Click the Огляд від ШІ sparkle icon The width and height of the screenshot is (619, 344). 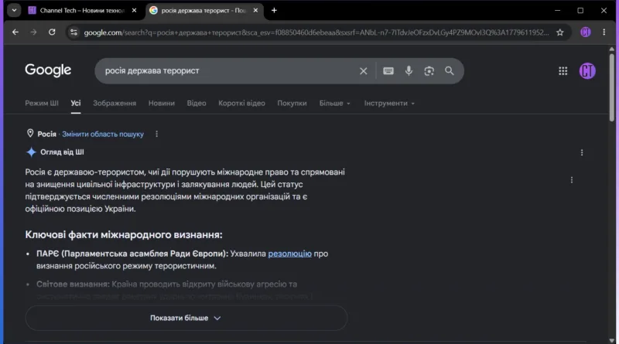[x=31, y=152]
